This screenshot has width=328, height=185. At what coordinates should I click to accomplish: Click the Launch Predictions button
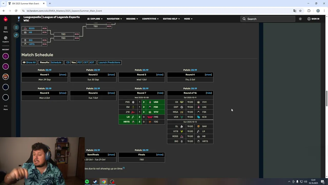point(109,62)
